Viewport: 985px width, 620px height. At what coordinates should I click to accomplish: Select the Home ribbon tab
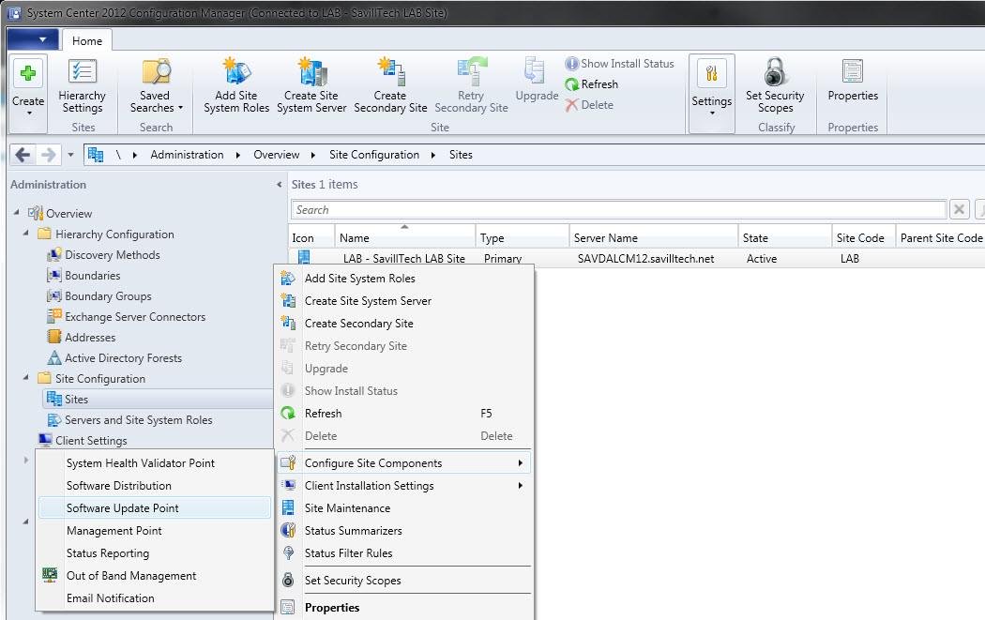[x=86, y=41]
